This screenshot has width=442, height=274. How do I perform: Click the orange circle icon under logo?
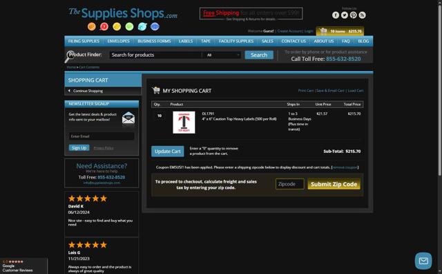coord(92,26)
